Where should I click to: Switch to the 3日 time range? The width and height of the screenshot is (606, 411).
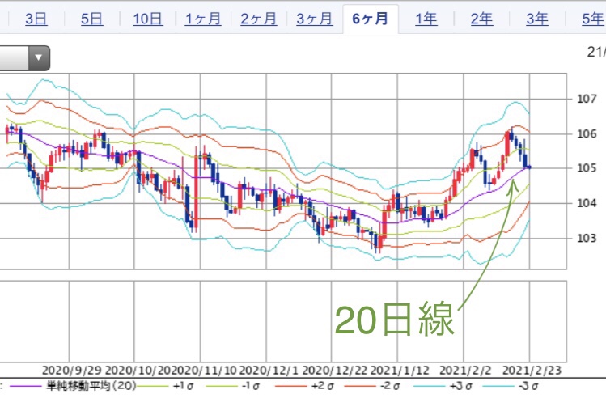click(x=36, y=19)
